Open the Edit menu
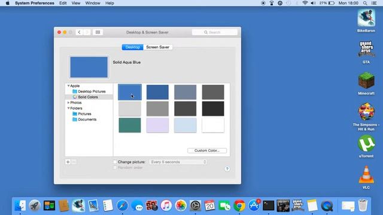 [63, 3]
